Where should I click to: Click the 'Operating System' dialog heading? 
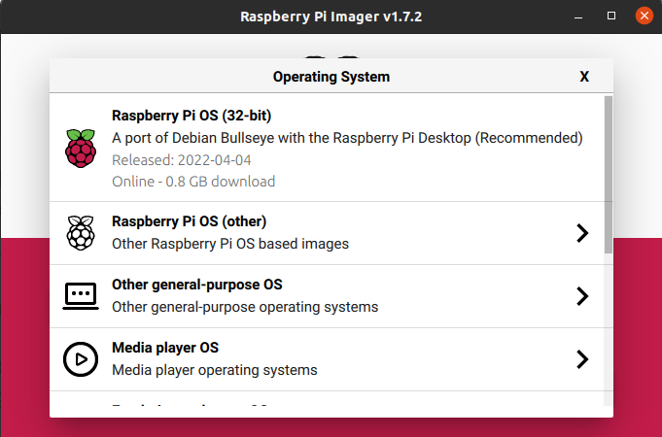(x=331, y=77)
